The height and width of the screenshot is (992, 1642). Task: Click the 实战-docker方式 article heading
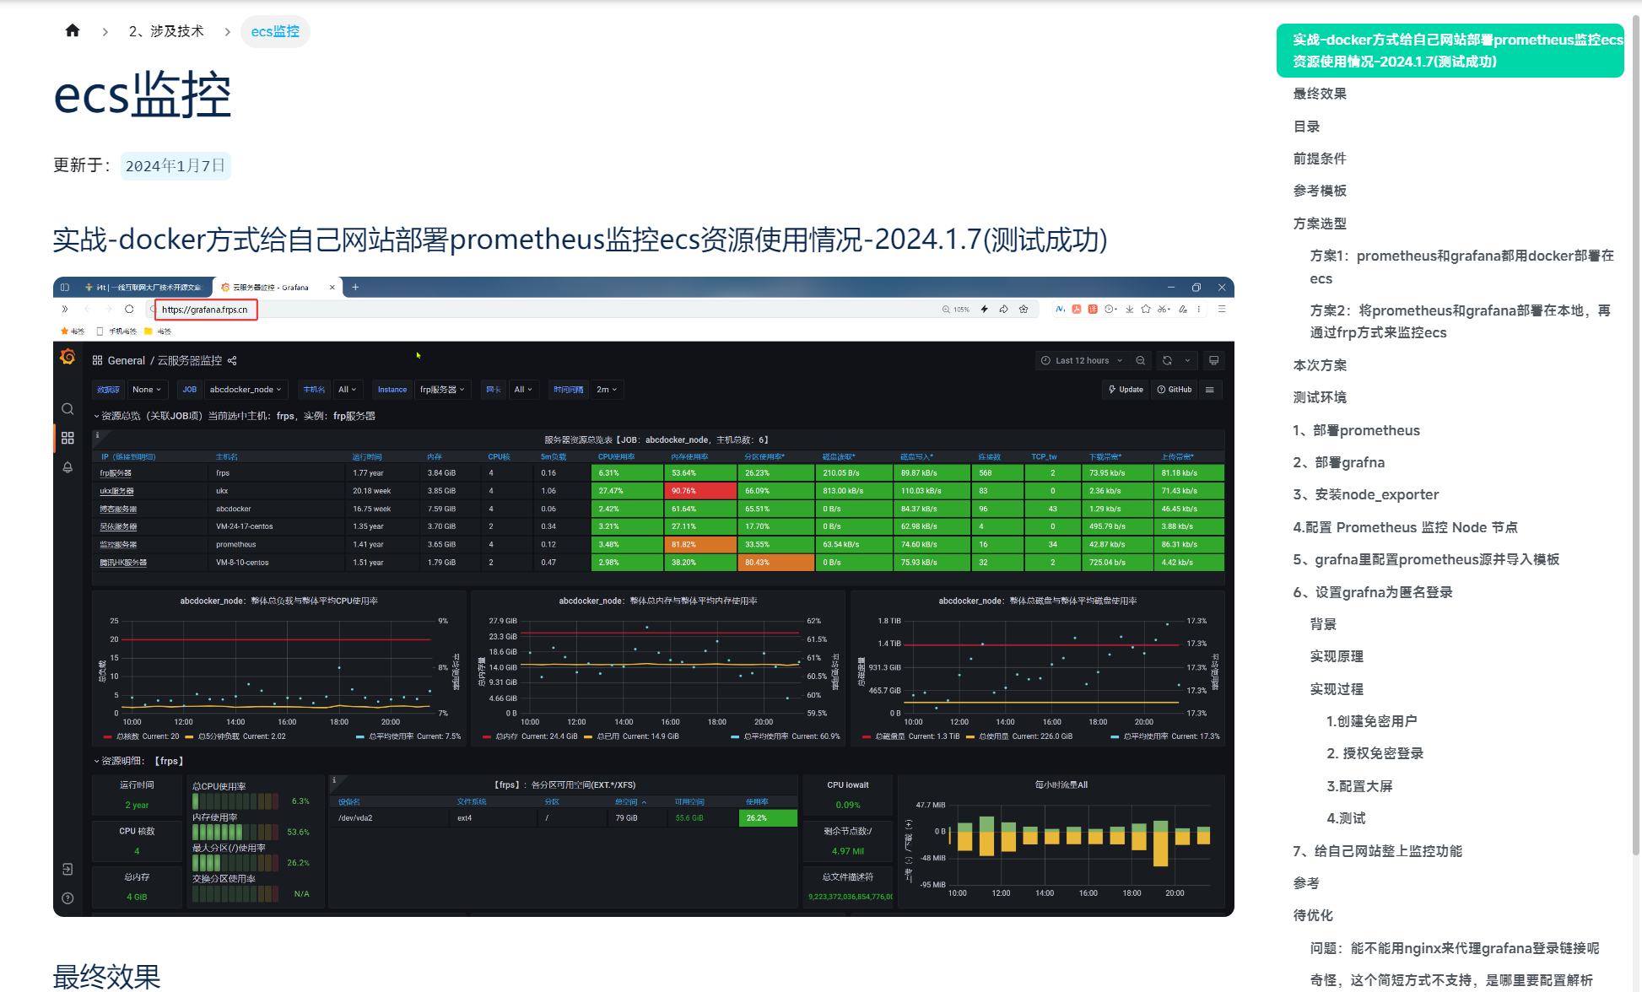click(580, 240)
